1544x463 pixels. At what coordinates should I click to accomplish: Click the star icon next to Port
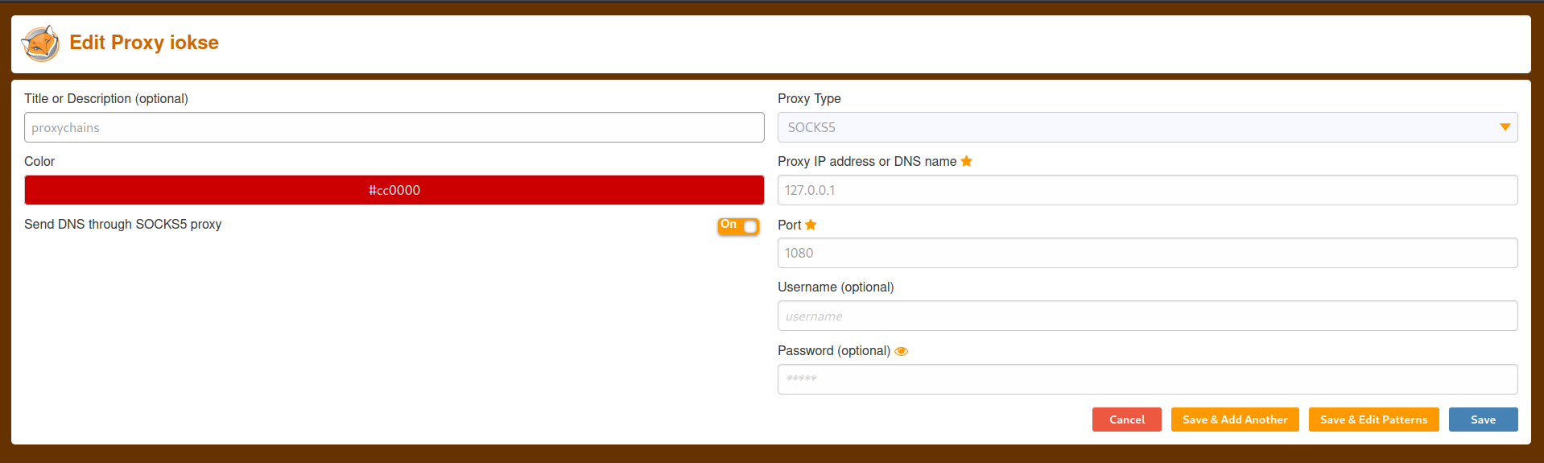[811, 225]
